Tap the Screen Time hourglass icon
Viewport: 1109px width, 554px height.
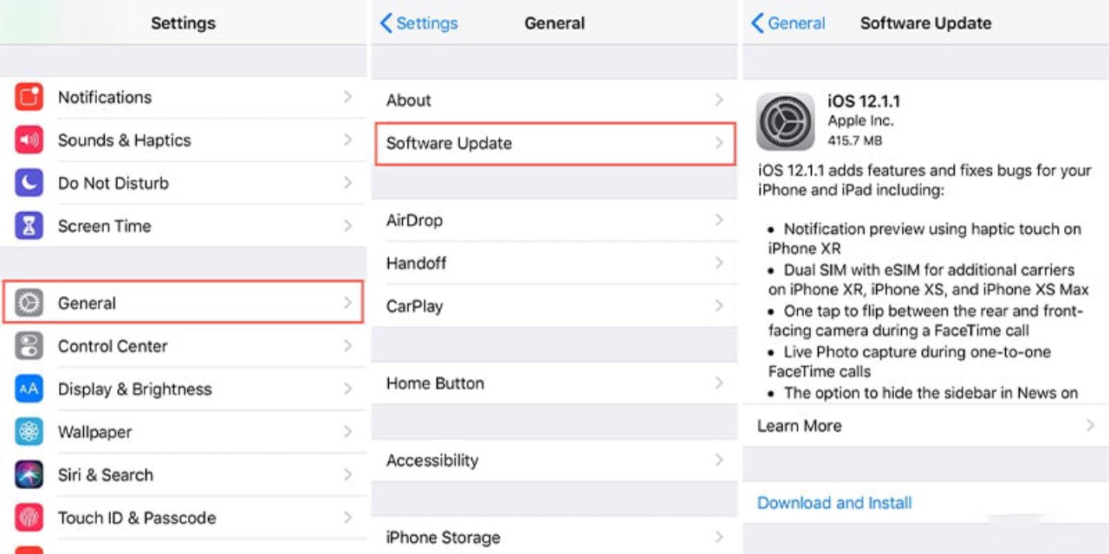click(x=29, y=226)
